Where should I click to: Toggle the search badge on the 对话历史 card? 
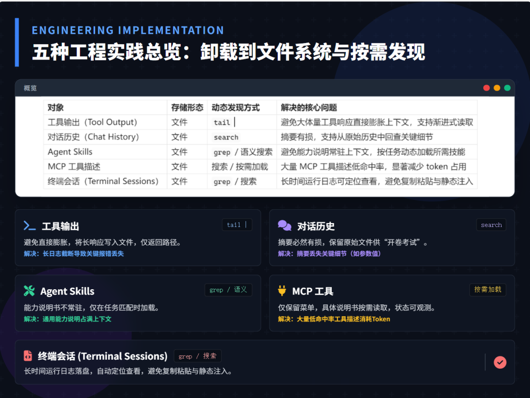(x=491, y=224)
